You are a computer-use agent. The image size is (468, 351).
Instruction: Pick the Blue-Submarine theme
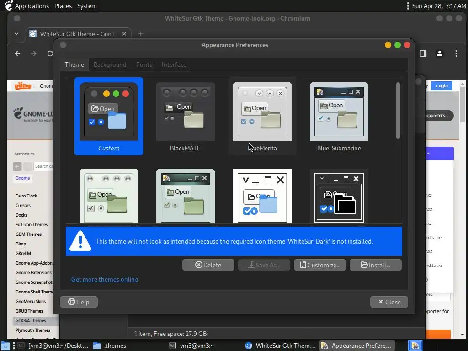pos(339,117)
